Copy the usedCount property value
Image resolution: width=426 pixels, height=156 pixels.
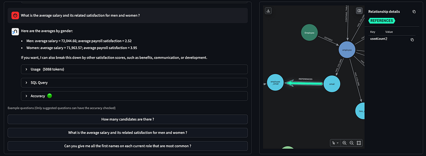point(412,40)
